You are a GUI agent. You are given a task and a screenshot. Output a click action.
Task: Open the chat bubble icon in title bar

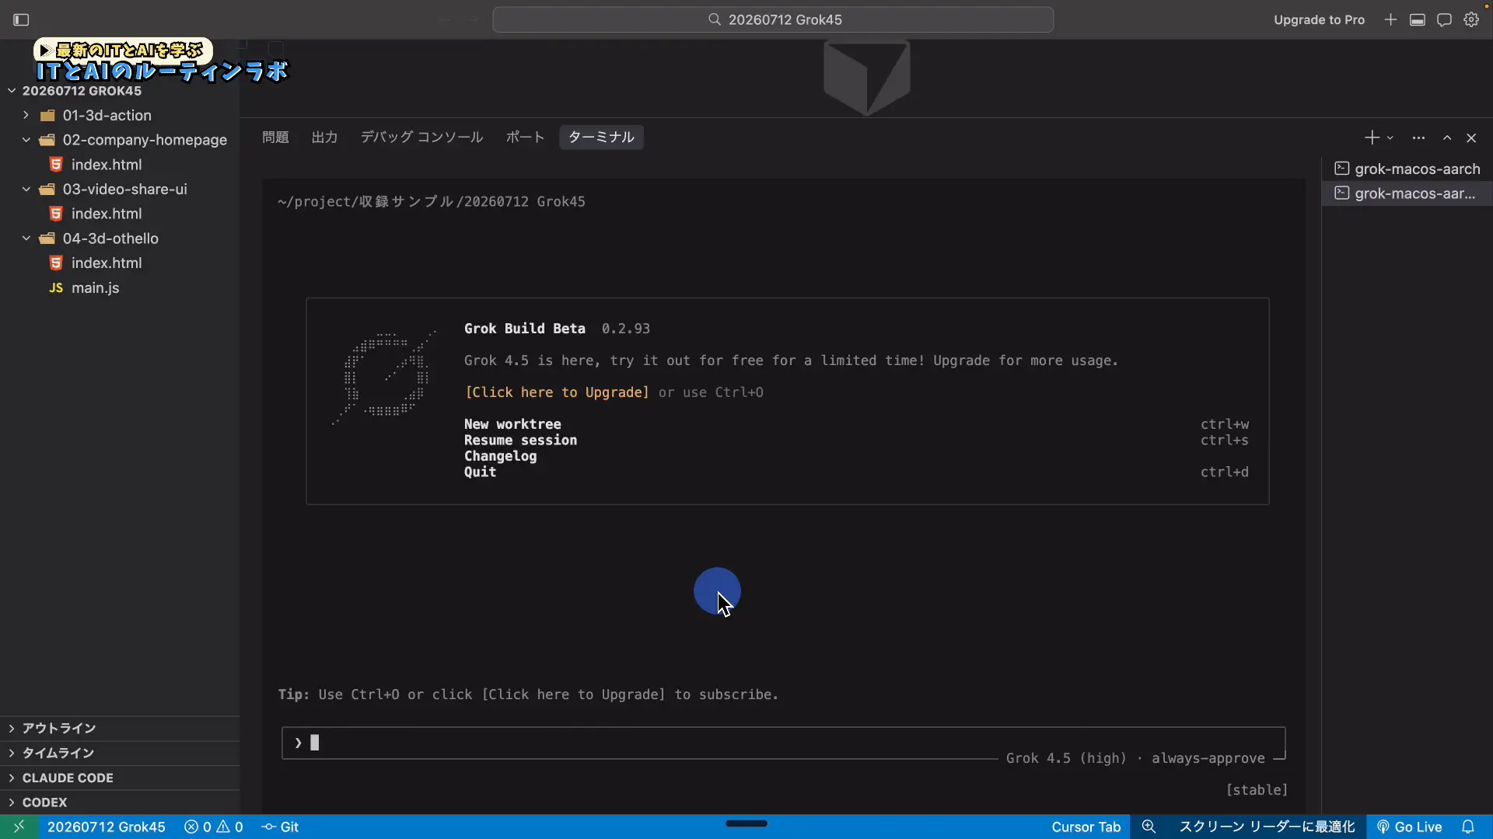click(x=1444, y=19)
